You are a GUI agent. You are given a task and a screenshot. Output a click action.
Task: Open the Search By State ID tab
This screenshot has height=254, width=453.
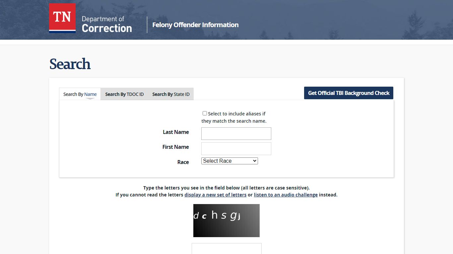tap(171, 94)
